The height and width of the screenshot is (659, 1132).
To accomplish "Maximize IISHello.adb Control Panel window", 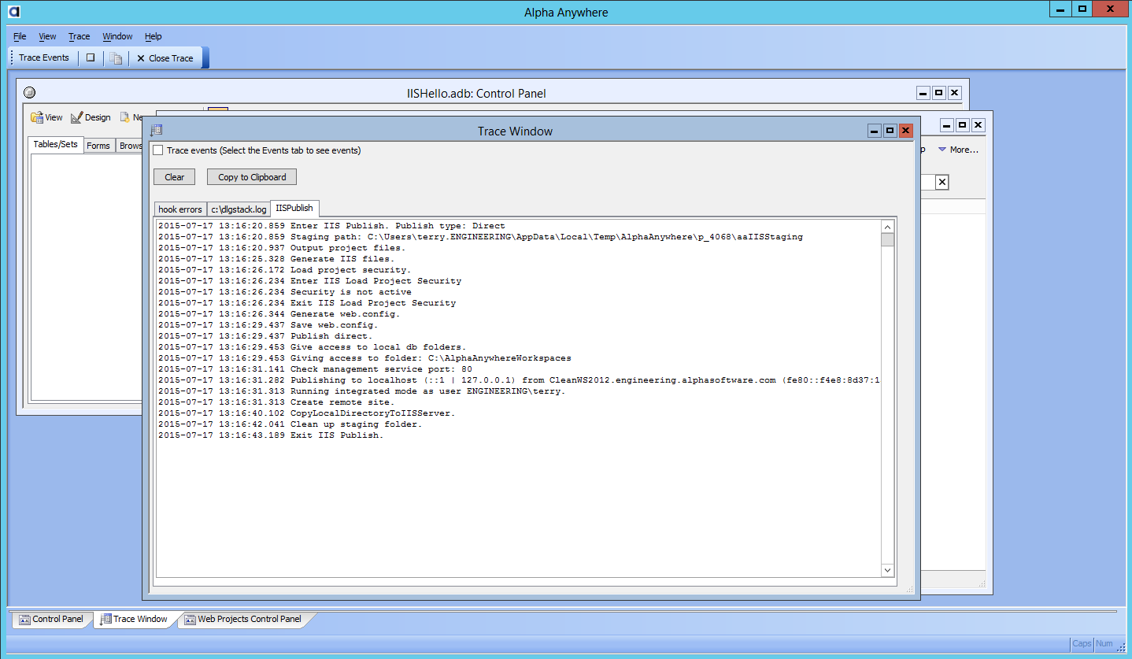I will tap(938, 93).
